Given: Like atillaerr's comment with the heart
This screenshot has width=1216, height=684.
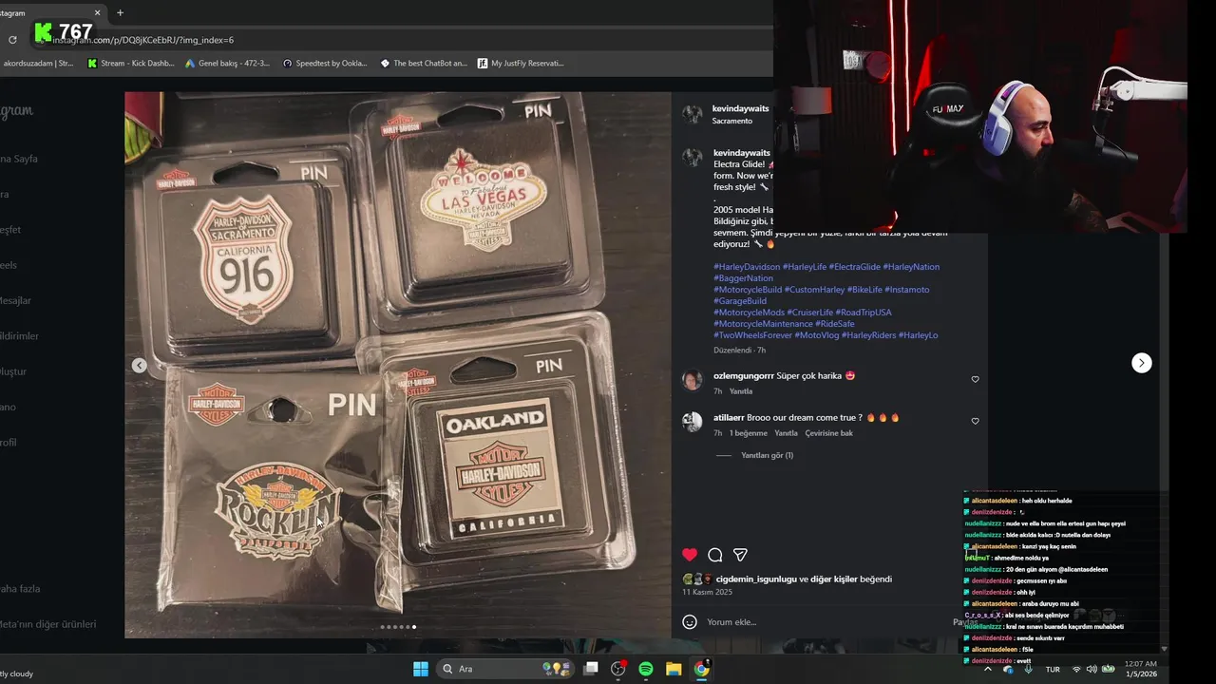Looking at the screenshot, I should point(975,421).
